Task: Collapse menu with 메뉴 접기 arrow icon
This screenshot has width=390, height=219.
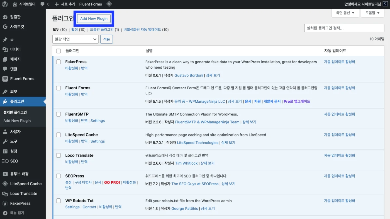Action: pos(5,213)
